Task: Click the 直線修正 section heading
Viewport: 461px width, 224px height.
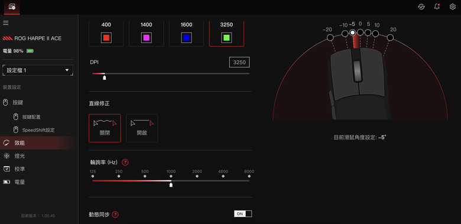Action: pyautogui.click(x=100, y=103)
